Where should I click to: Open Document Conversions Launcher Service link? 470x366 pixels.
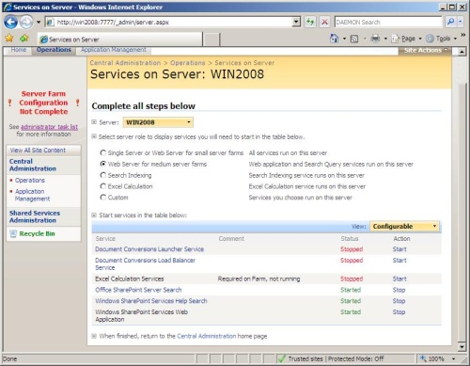click(x=149, y=249)
